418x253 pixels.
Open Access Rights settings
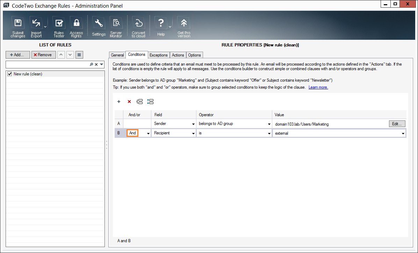pos(76,27)
